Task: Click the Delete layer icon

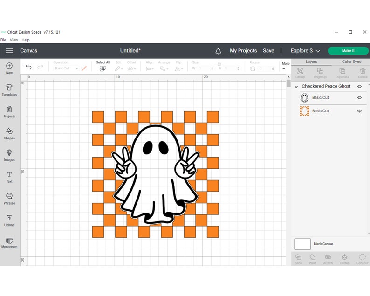Action: point(363,73)
